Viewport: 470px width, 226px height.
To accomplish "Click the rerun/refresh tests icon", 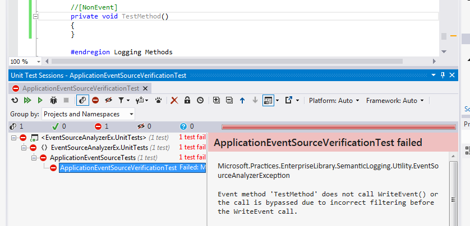I will pos(15,101).
